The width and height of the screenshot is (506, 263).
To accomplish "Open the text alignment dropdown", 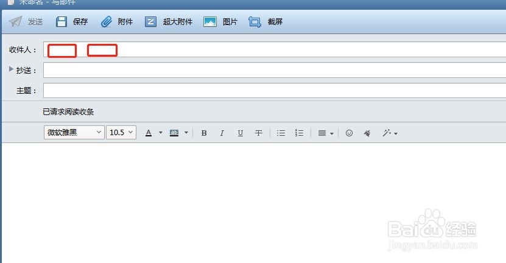I will pyautogui.click(x=326, y=133).
